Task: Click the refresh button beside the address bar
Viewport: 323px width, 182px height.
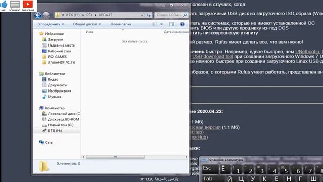Action: [148, 15]
